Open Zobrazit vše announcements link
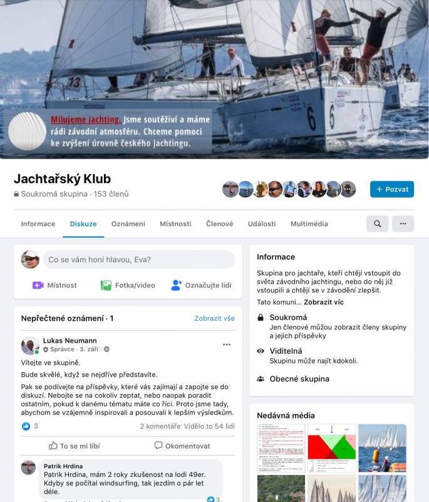The width and height of the screenshot is (429, 502). pyautogui.click(x=215, y=318)
